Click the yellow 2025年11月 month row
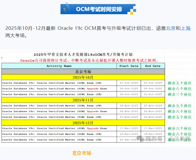Viewport: 196px width, 160px height. (83, 100)
